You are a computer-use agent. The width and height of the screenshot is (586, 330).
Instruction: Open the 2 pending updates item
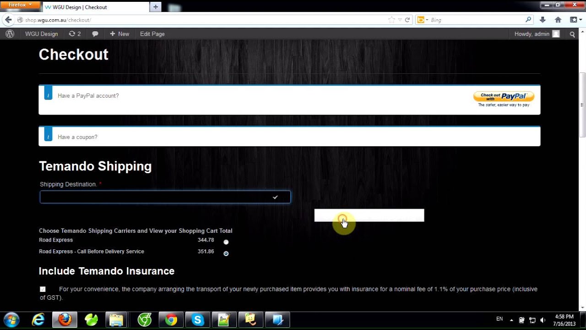coord(75,34)
